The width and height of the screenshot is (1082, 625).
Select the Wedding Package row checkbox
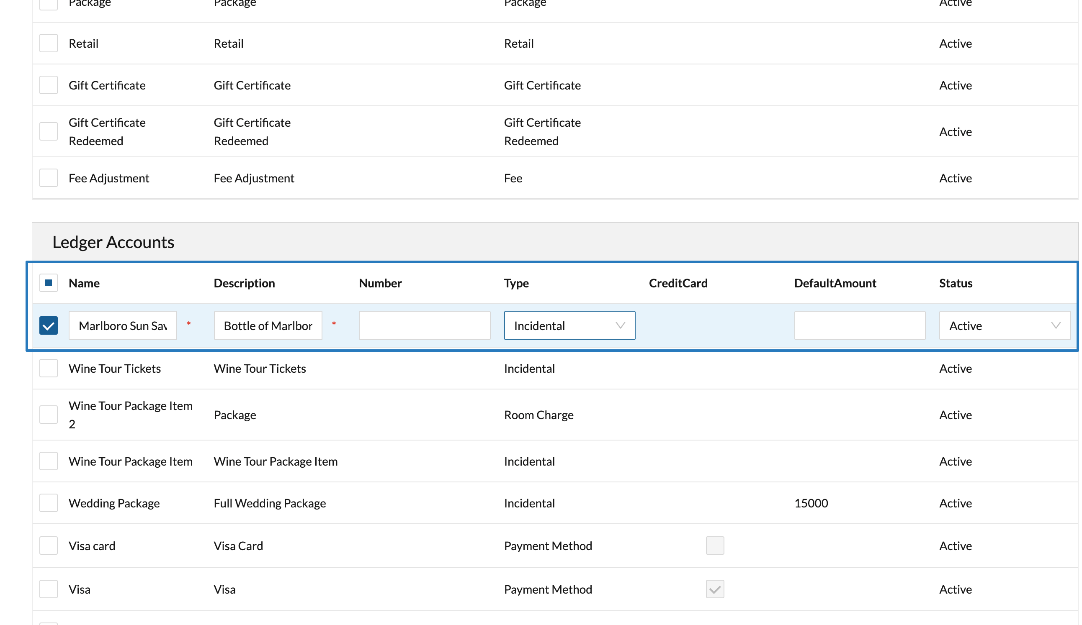[x=49, y=503]
